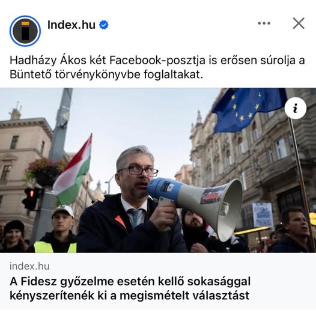Open the article photo of man with megaphone
316x316 pixels.
[158, 170]
